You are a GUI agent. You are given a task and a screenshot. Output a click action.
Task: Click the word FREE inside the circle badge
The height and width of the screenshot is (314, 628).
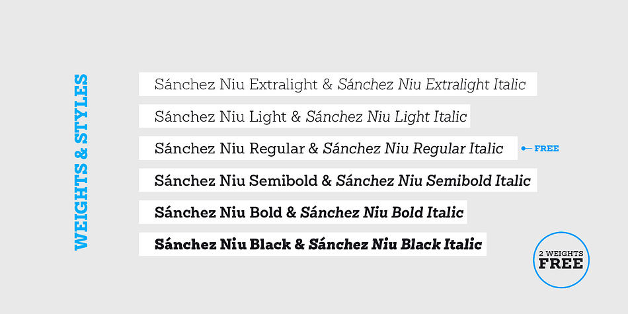point(561,264)
